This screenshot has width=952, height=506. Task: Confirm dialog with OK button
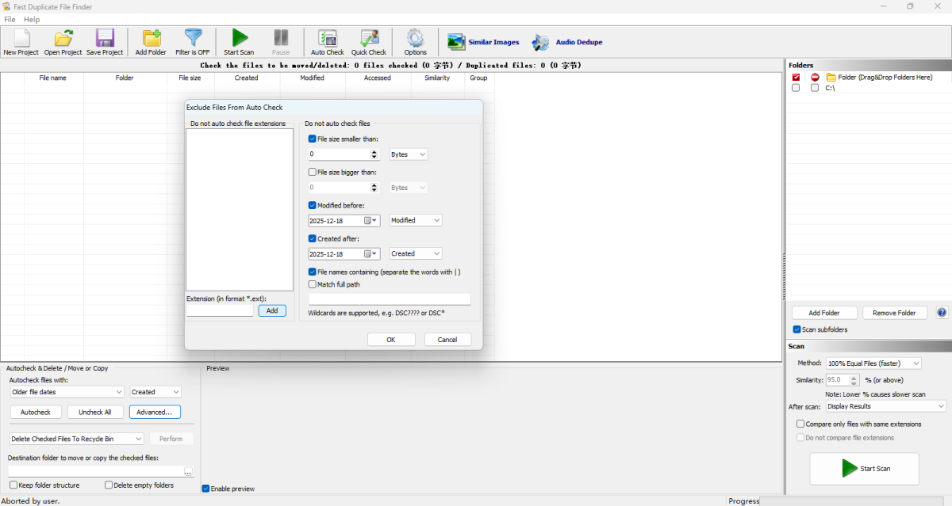(390, 339)
